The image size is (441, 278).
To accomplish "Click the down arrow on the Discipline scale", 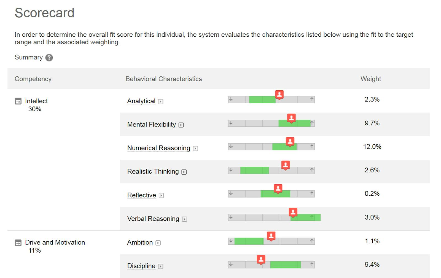I will tap(231, 264).
